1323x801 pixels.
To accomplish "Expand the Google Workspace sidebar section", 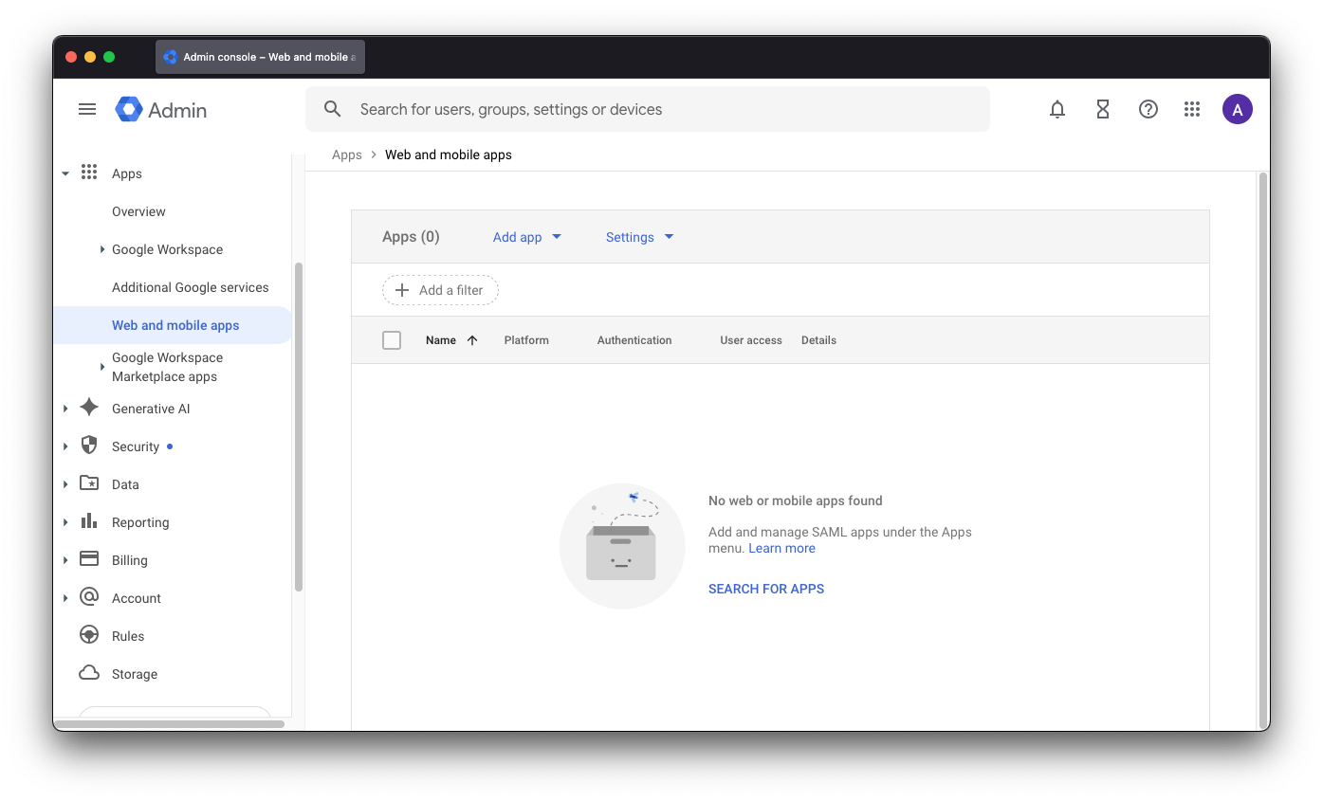I will pyautogui.click(x=167, y=249).
